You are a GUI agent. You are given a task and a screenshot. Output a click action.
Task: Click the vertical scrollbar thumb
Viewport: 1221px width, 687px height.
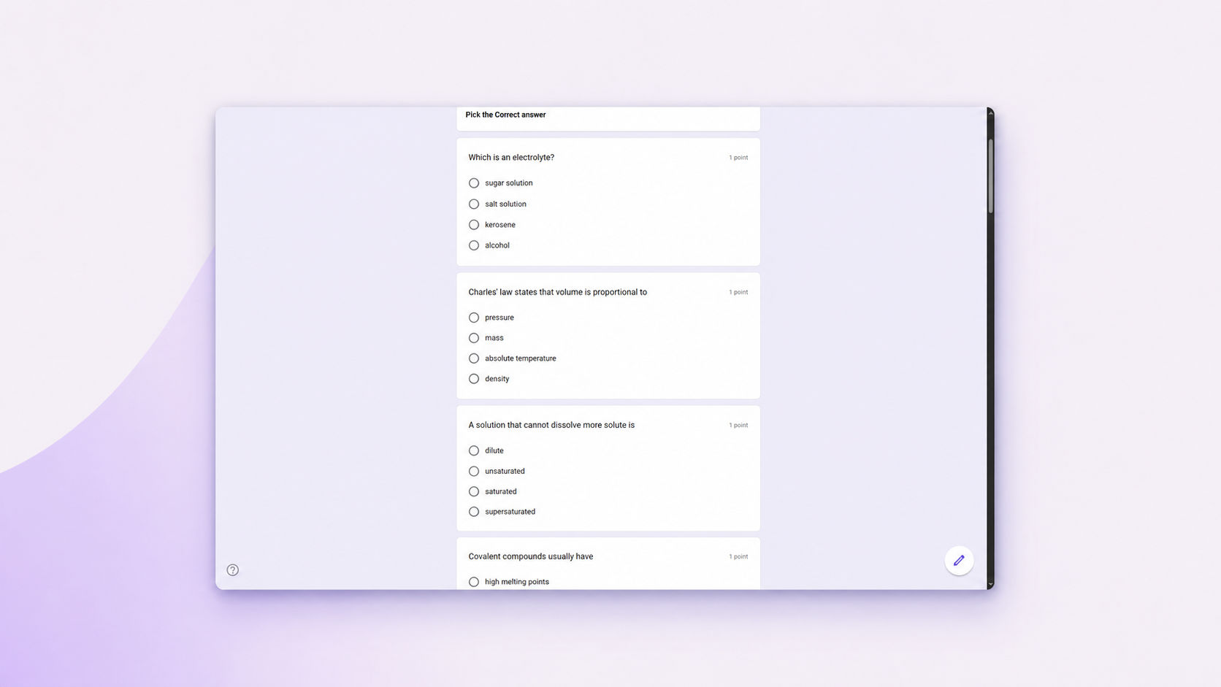pyautogui.click(x=990, y=176)
